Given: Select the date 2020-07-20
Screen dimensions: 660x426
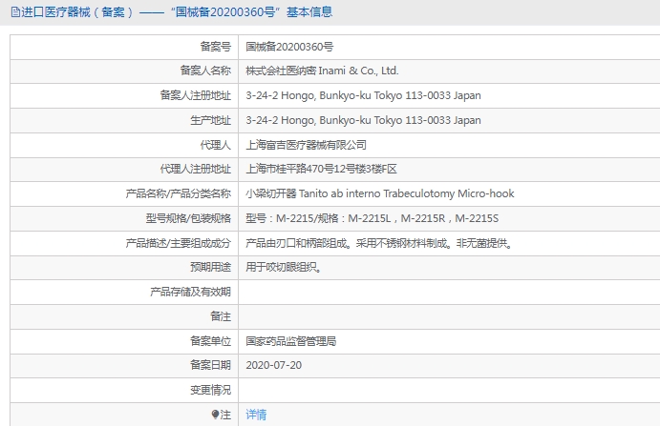Looking at the screenshot, I should pyautogui.click(x=273, y=365).
